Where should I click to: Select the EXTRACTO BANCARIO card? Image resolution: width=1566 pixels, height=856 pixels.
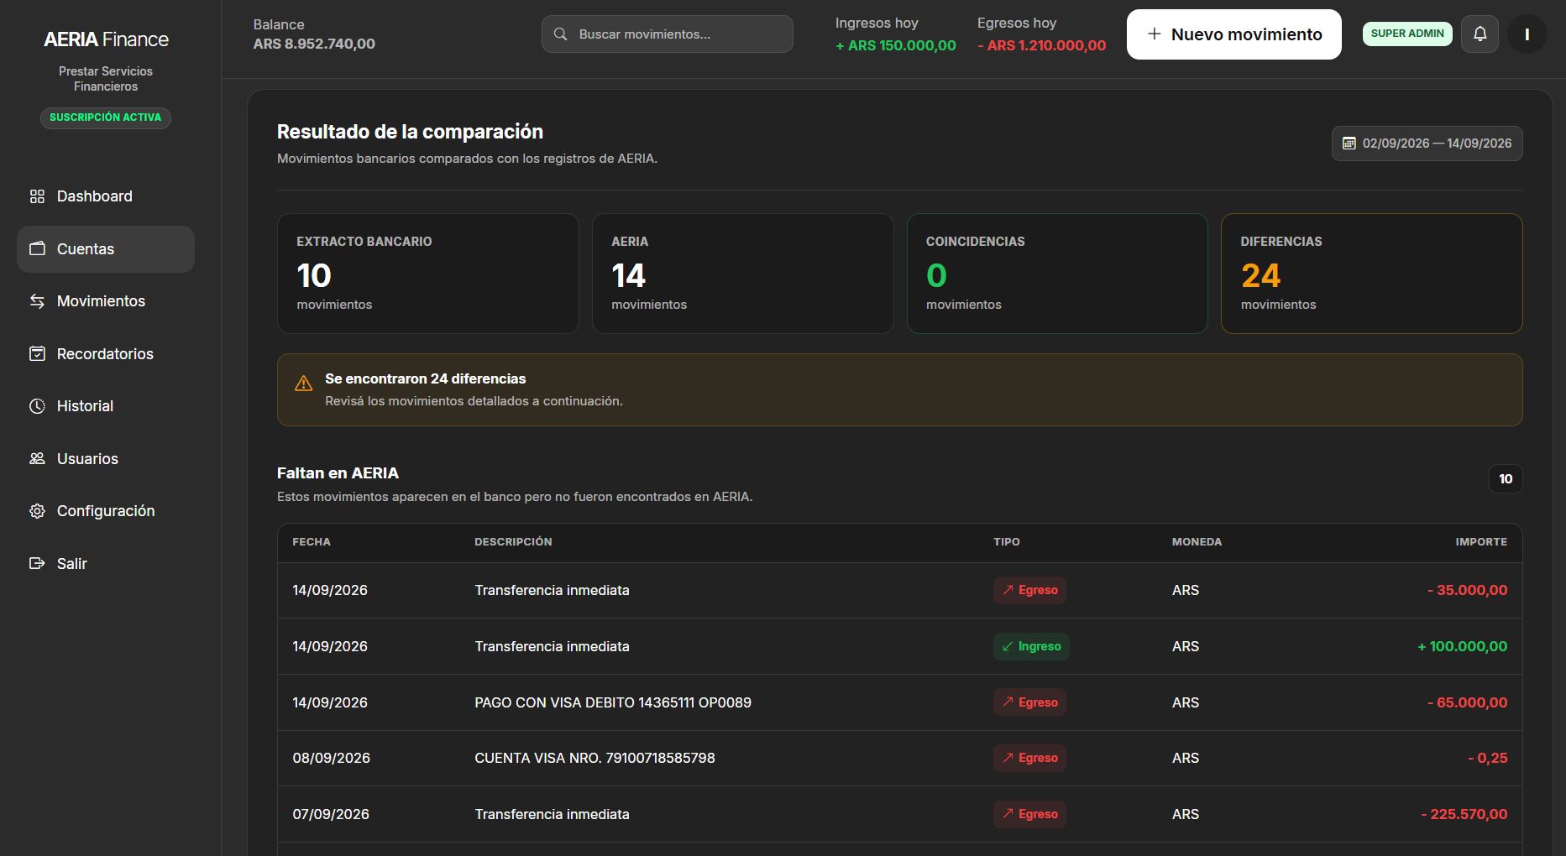point(428,274)
